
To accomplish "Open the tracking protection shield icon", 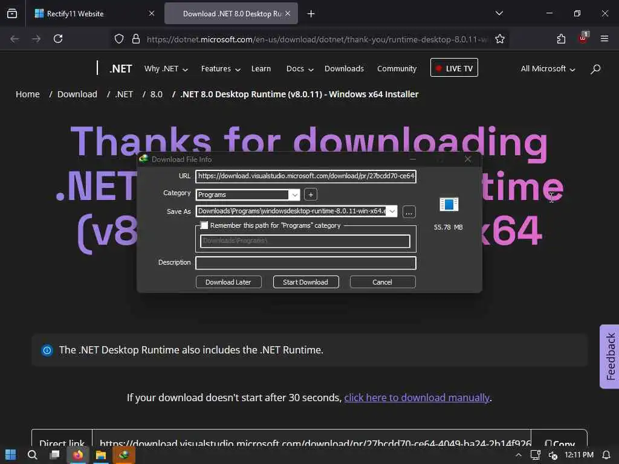I will coord(119,39).
